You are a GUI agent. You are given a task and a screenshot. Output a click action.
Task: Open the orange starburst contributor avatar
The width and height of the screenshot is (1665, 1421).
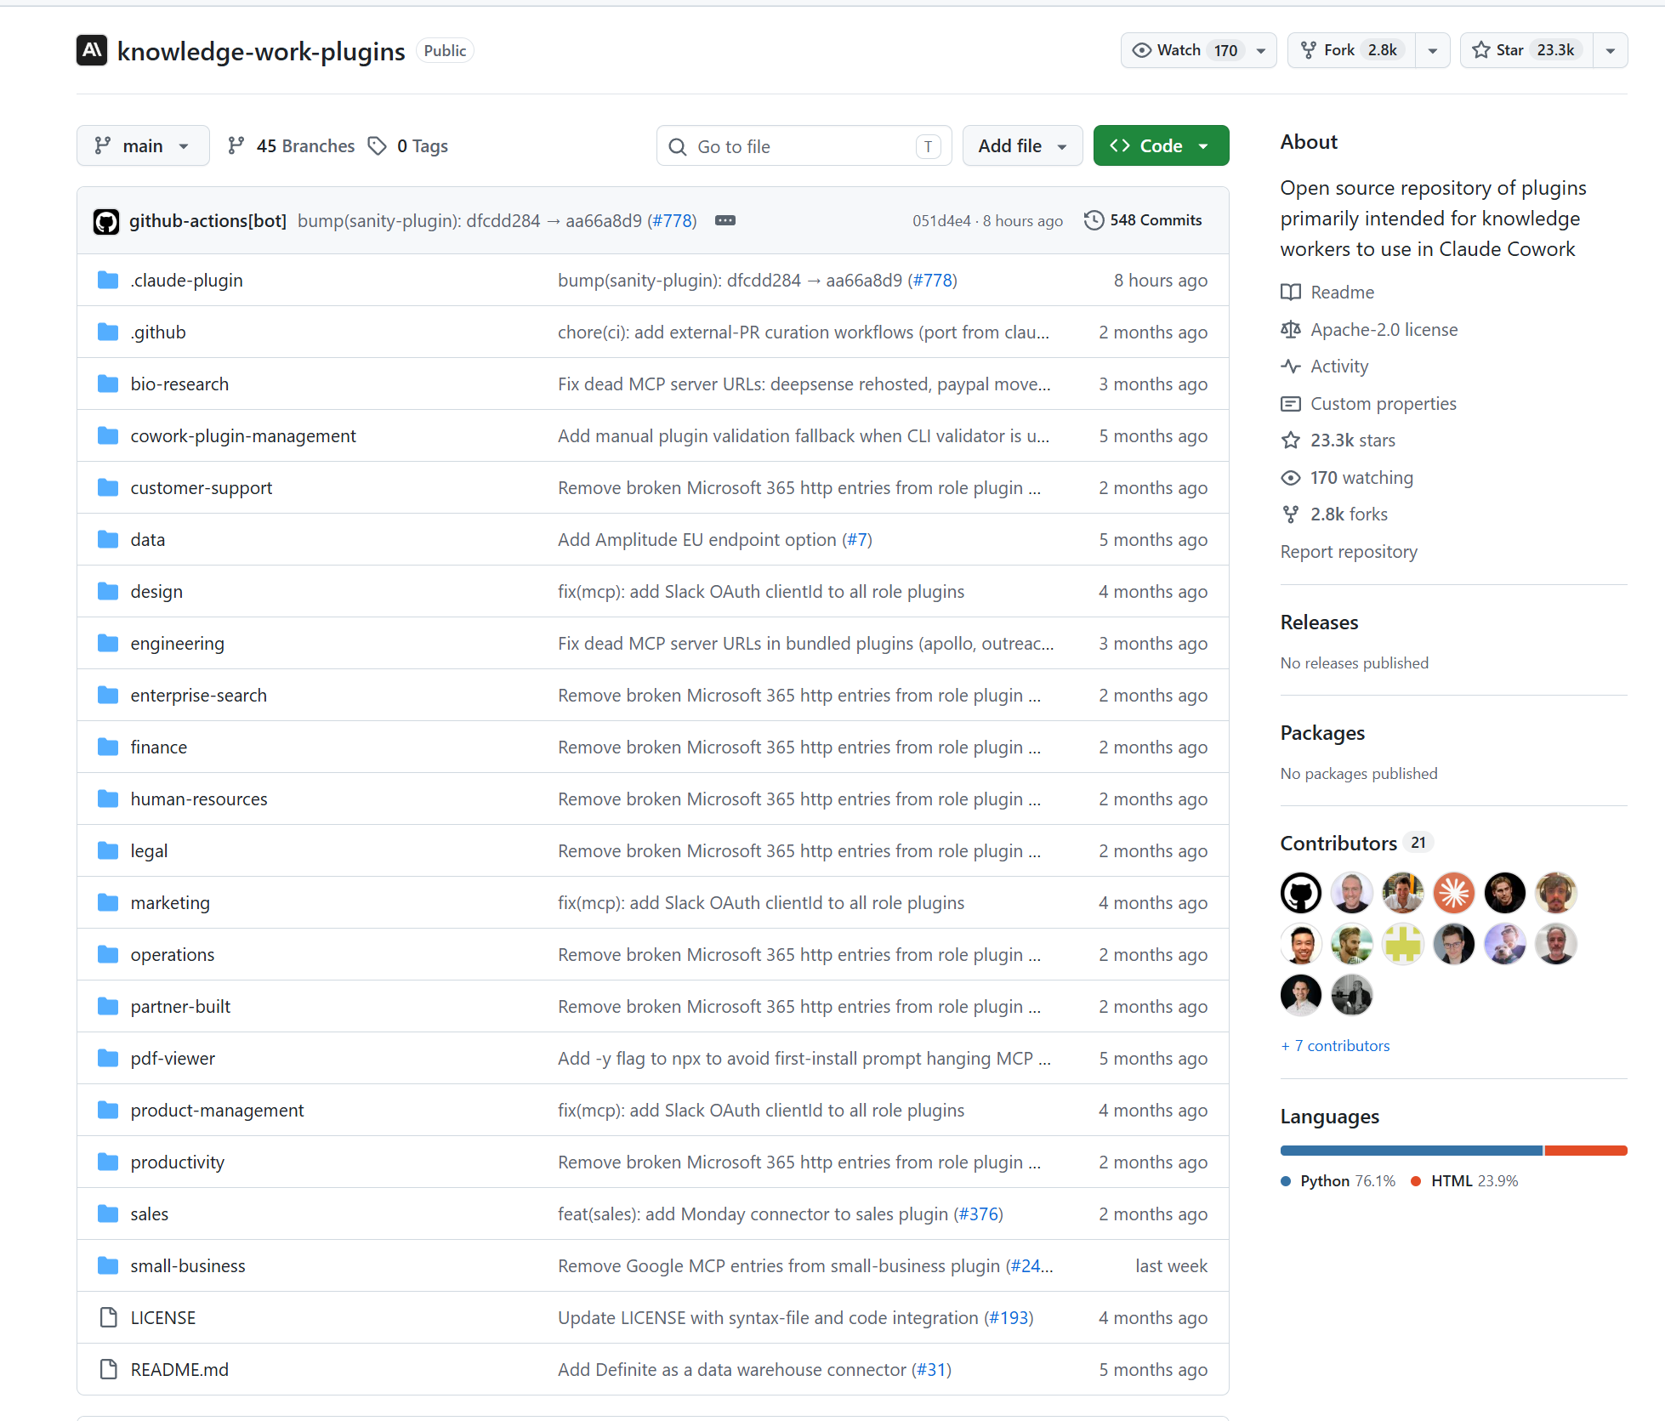click(1454, 893)
